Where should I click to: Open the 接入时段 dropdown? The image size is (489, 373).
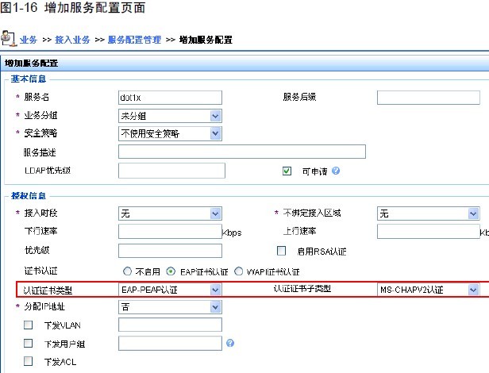click(215, 213)
